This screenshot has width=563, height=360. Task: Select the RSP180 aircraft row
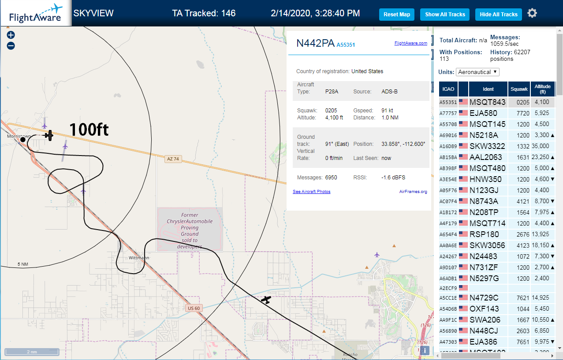pyautogui.click(x=497, y=234)
